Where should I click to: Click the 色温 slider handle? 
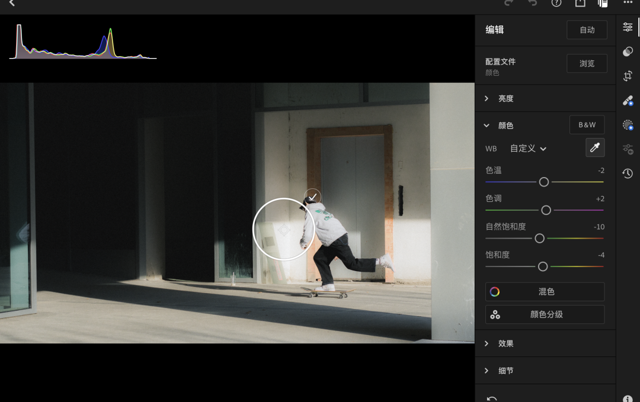(x=543, y=182)
